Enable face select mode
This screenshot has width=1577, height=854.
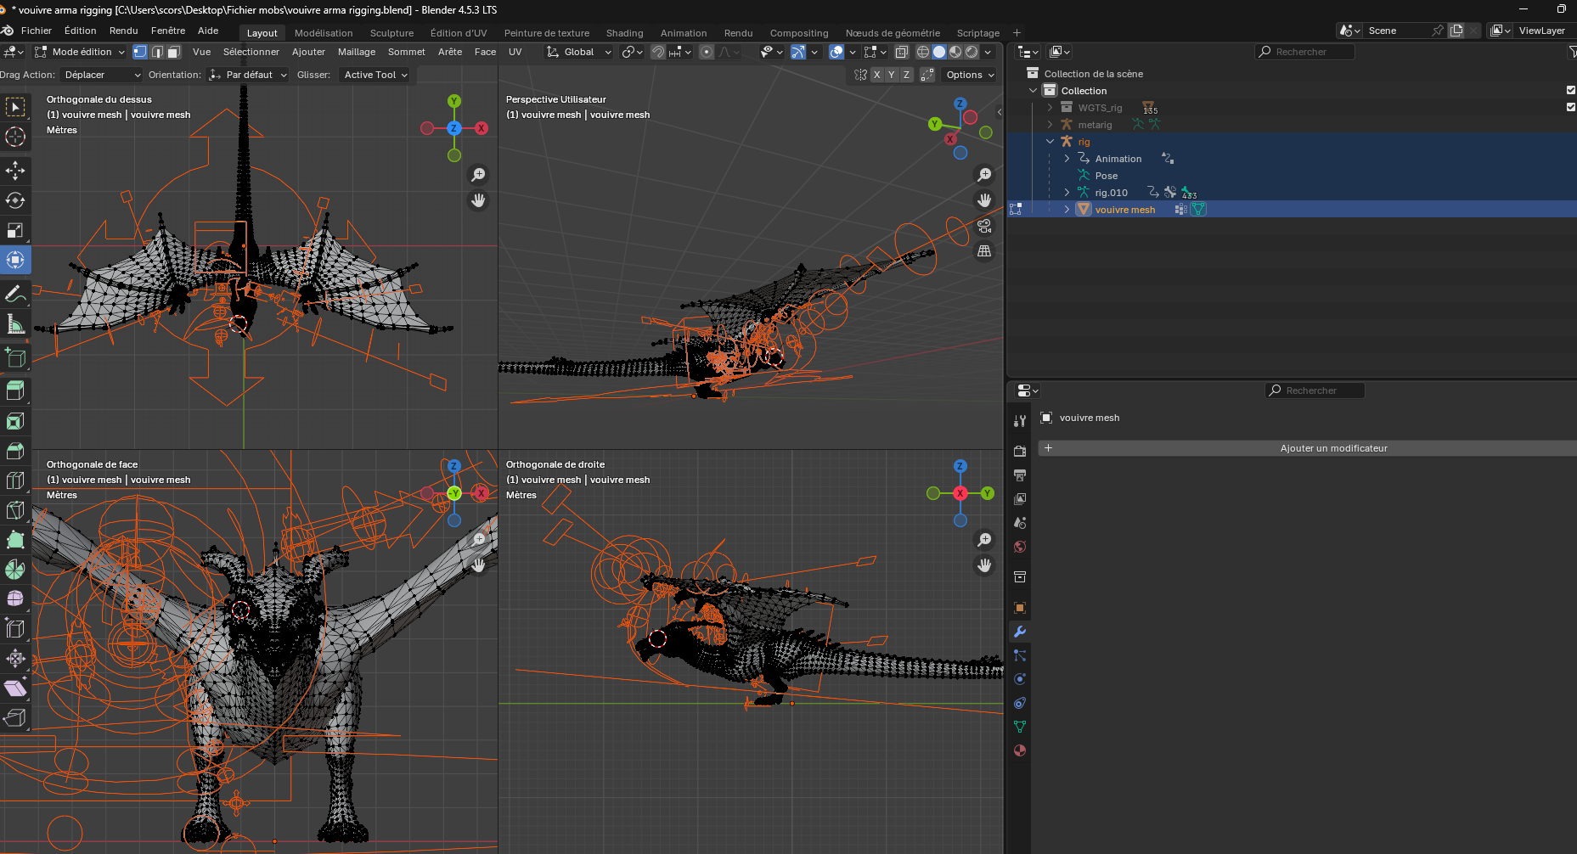[x=173, y=52]
